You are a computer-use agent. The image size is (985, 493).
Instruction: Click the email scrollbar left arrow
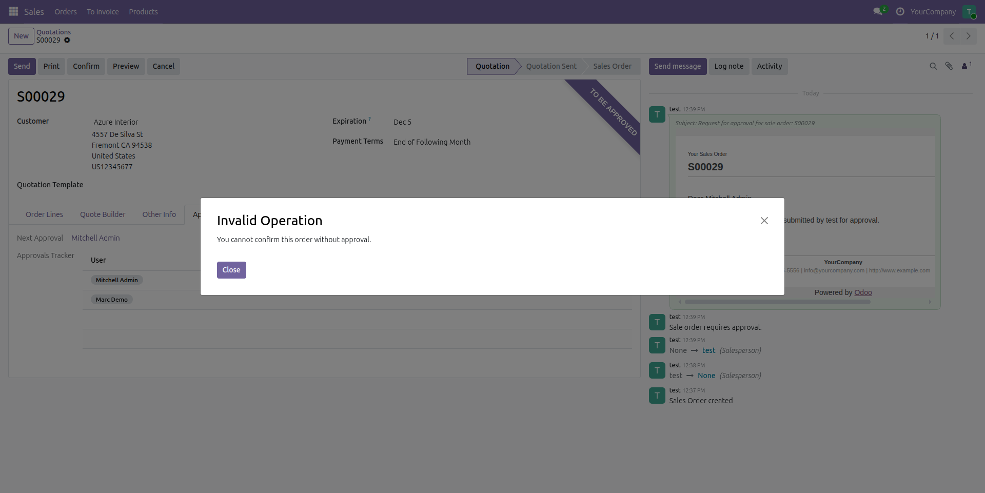[x=680, y=302]
